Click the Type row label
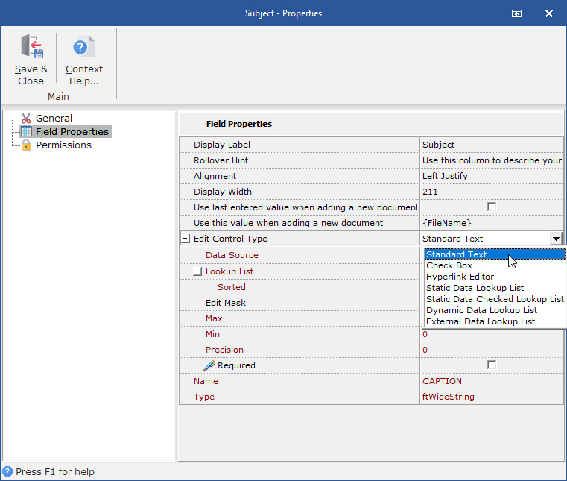567x481 pixels. 204,397
